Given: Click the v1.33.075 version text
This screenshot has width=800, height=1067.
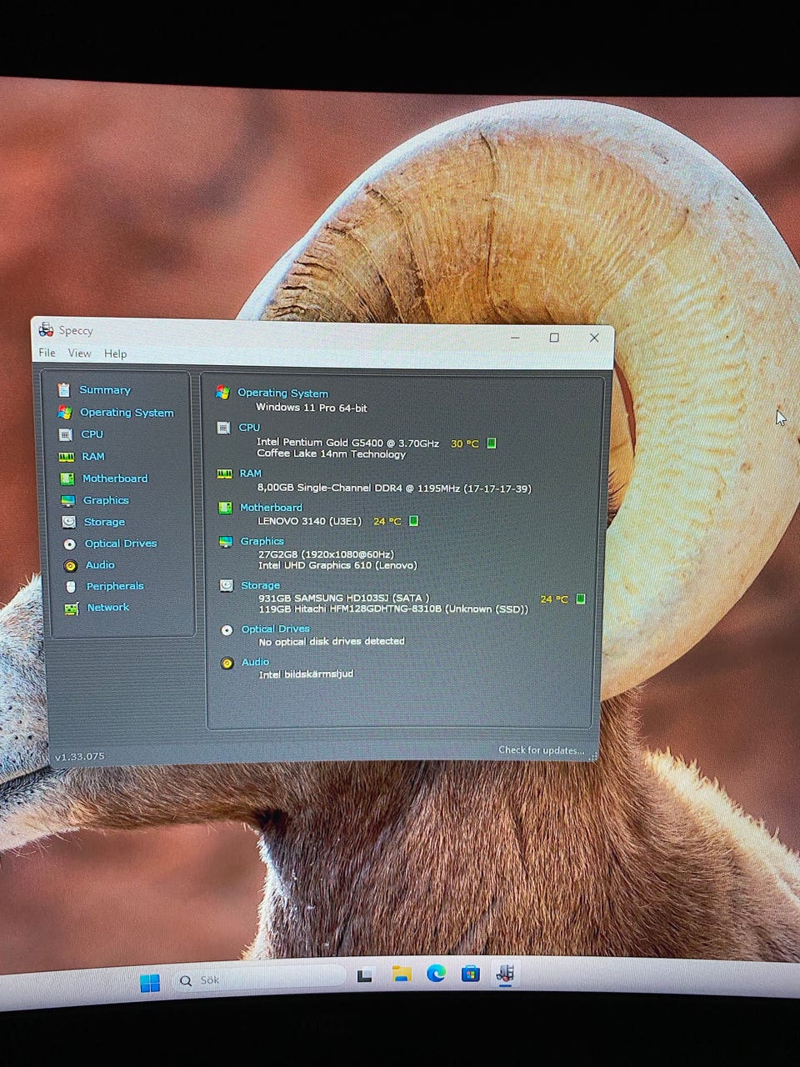Looking at the screenshot, I should coord(80,757).
